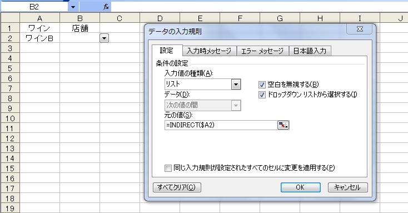This screenshot has height=213, width=408.
Task: Open the Name Box dropdown arrow
Action: [73, 7]
